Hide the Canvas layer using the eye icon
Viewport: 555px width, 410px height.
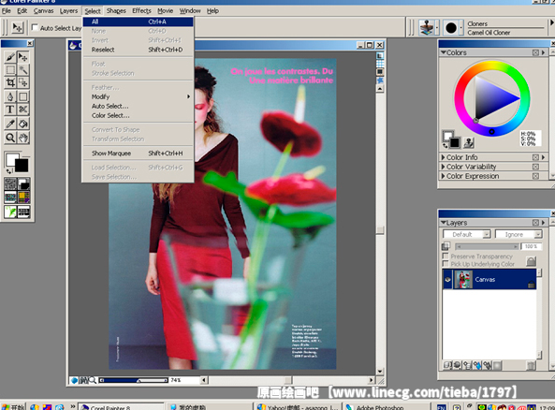(x=447, y=279)
